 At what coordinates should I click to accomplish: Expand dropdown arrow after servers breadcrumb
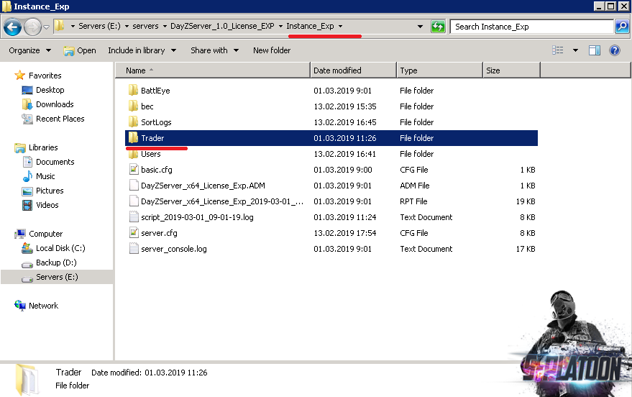tap(165, 26)
